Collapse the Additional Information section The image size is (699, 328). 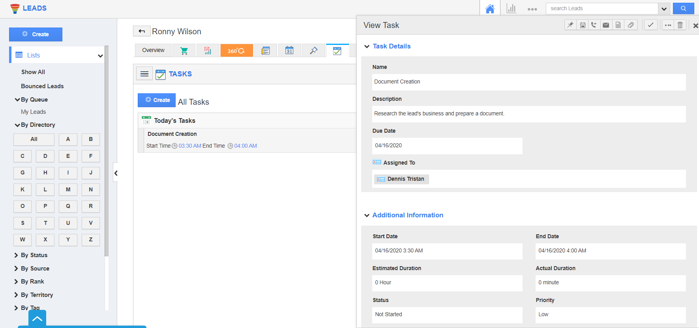[x=367, y=215]
